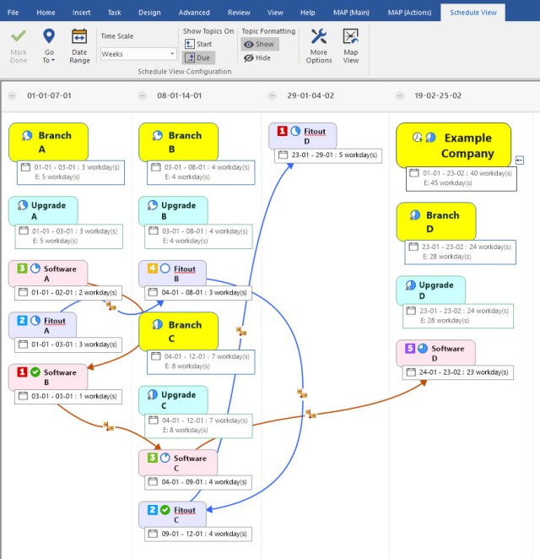
Task: Click progress pie on Software D
Action: pyautogui.click(x=423, y=348)
